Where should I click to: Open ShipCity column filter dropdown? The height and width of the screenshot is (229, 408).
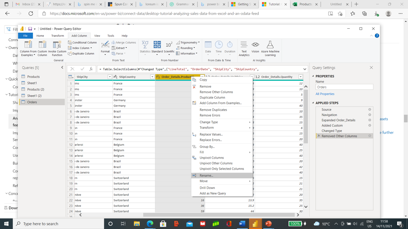click(x=110, y=77)
